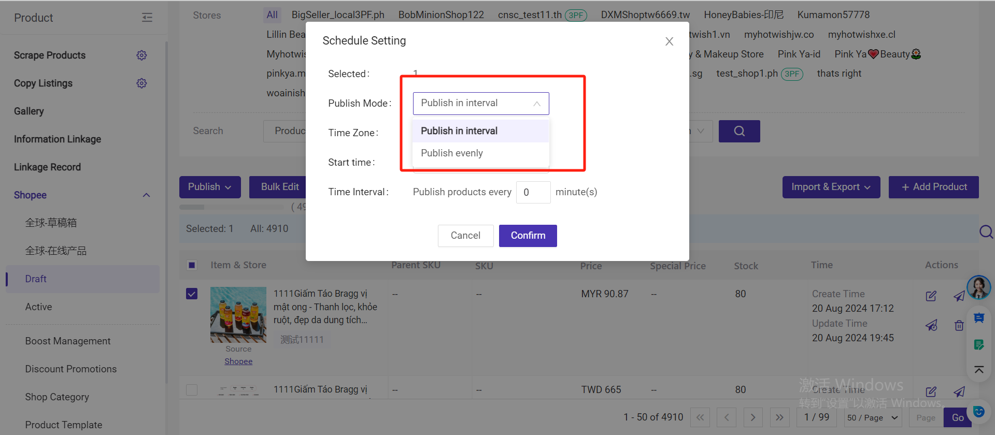The image size is (995, 435).
Task: Click the purple search magnifier button
Action: (739, 132)
